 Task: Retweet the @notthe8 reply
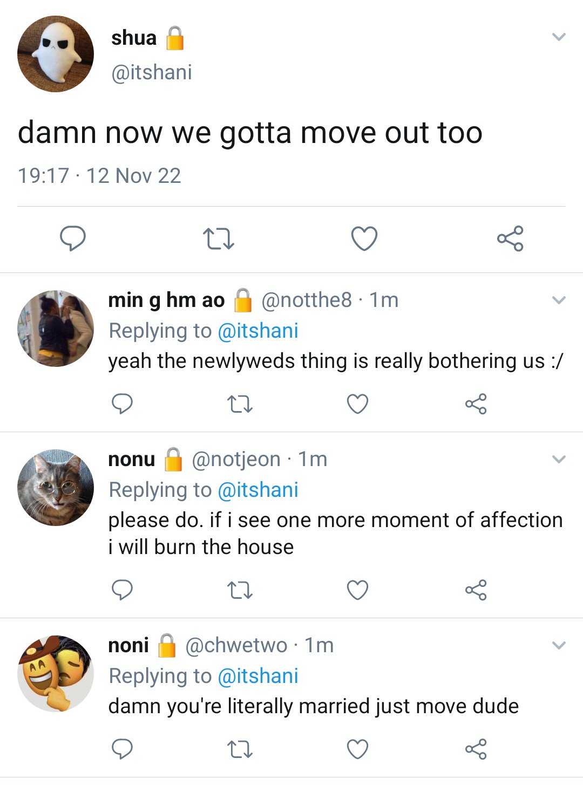click(240, 404)
